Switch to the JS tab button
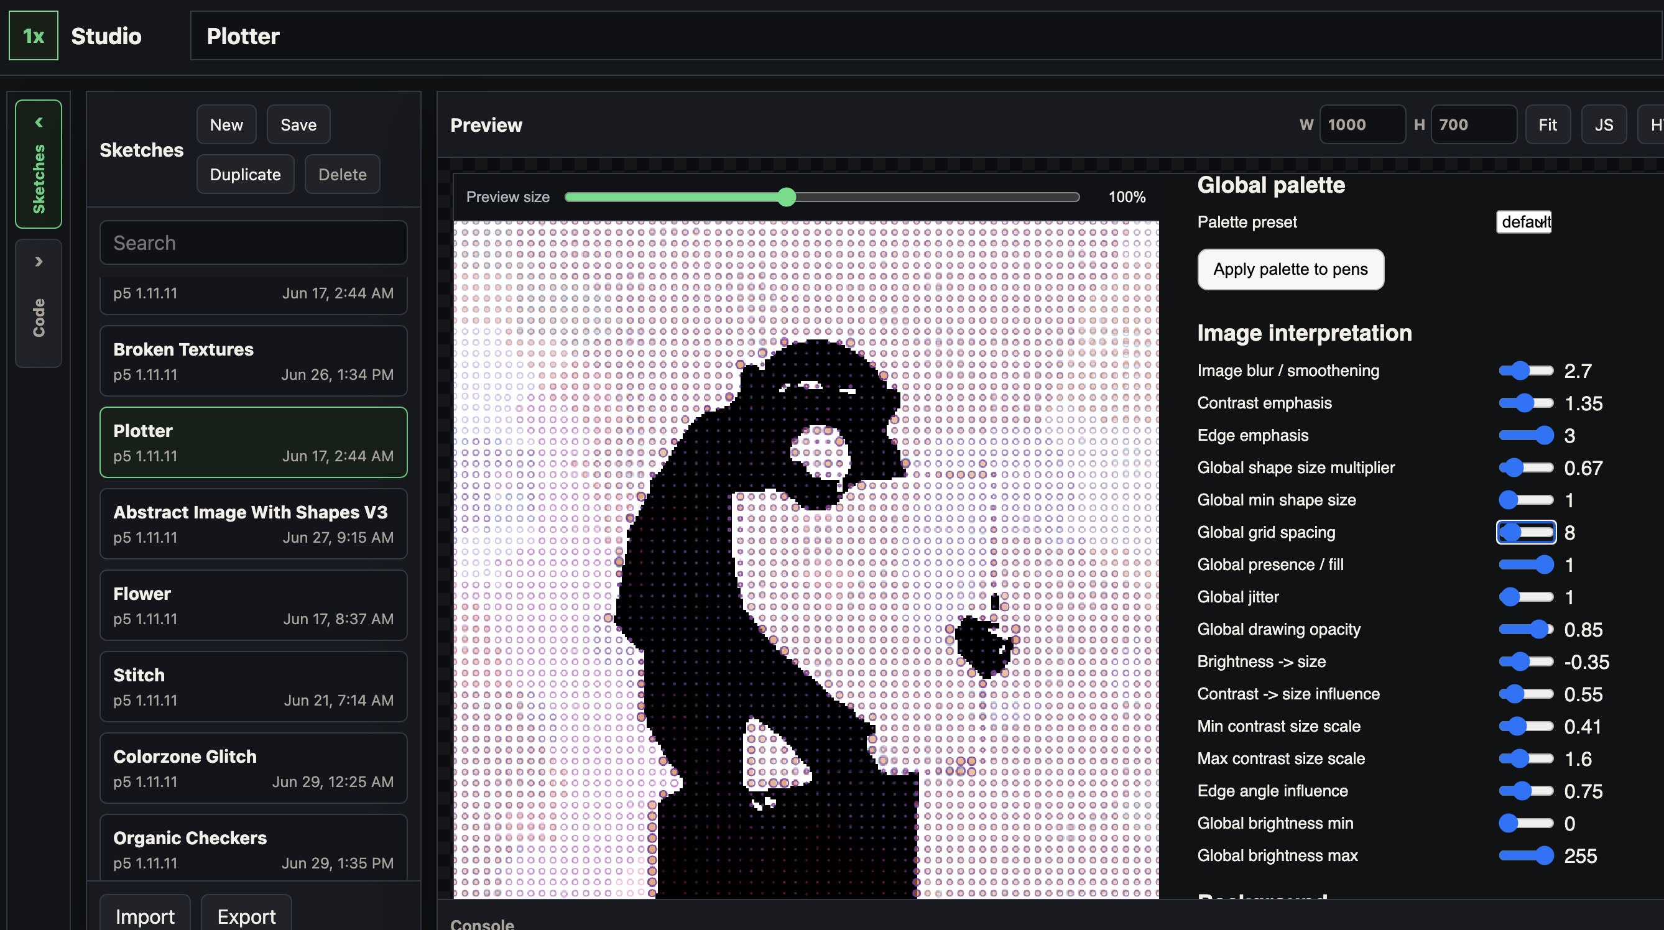Viewport: 1664px width, 930px height. [x=1604, y=125]
